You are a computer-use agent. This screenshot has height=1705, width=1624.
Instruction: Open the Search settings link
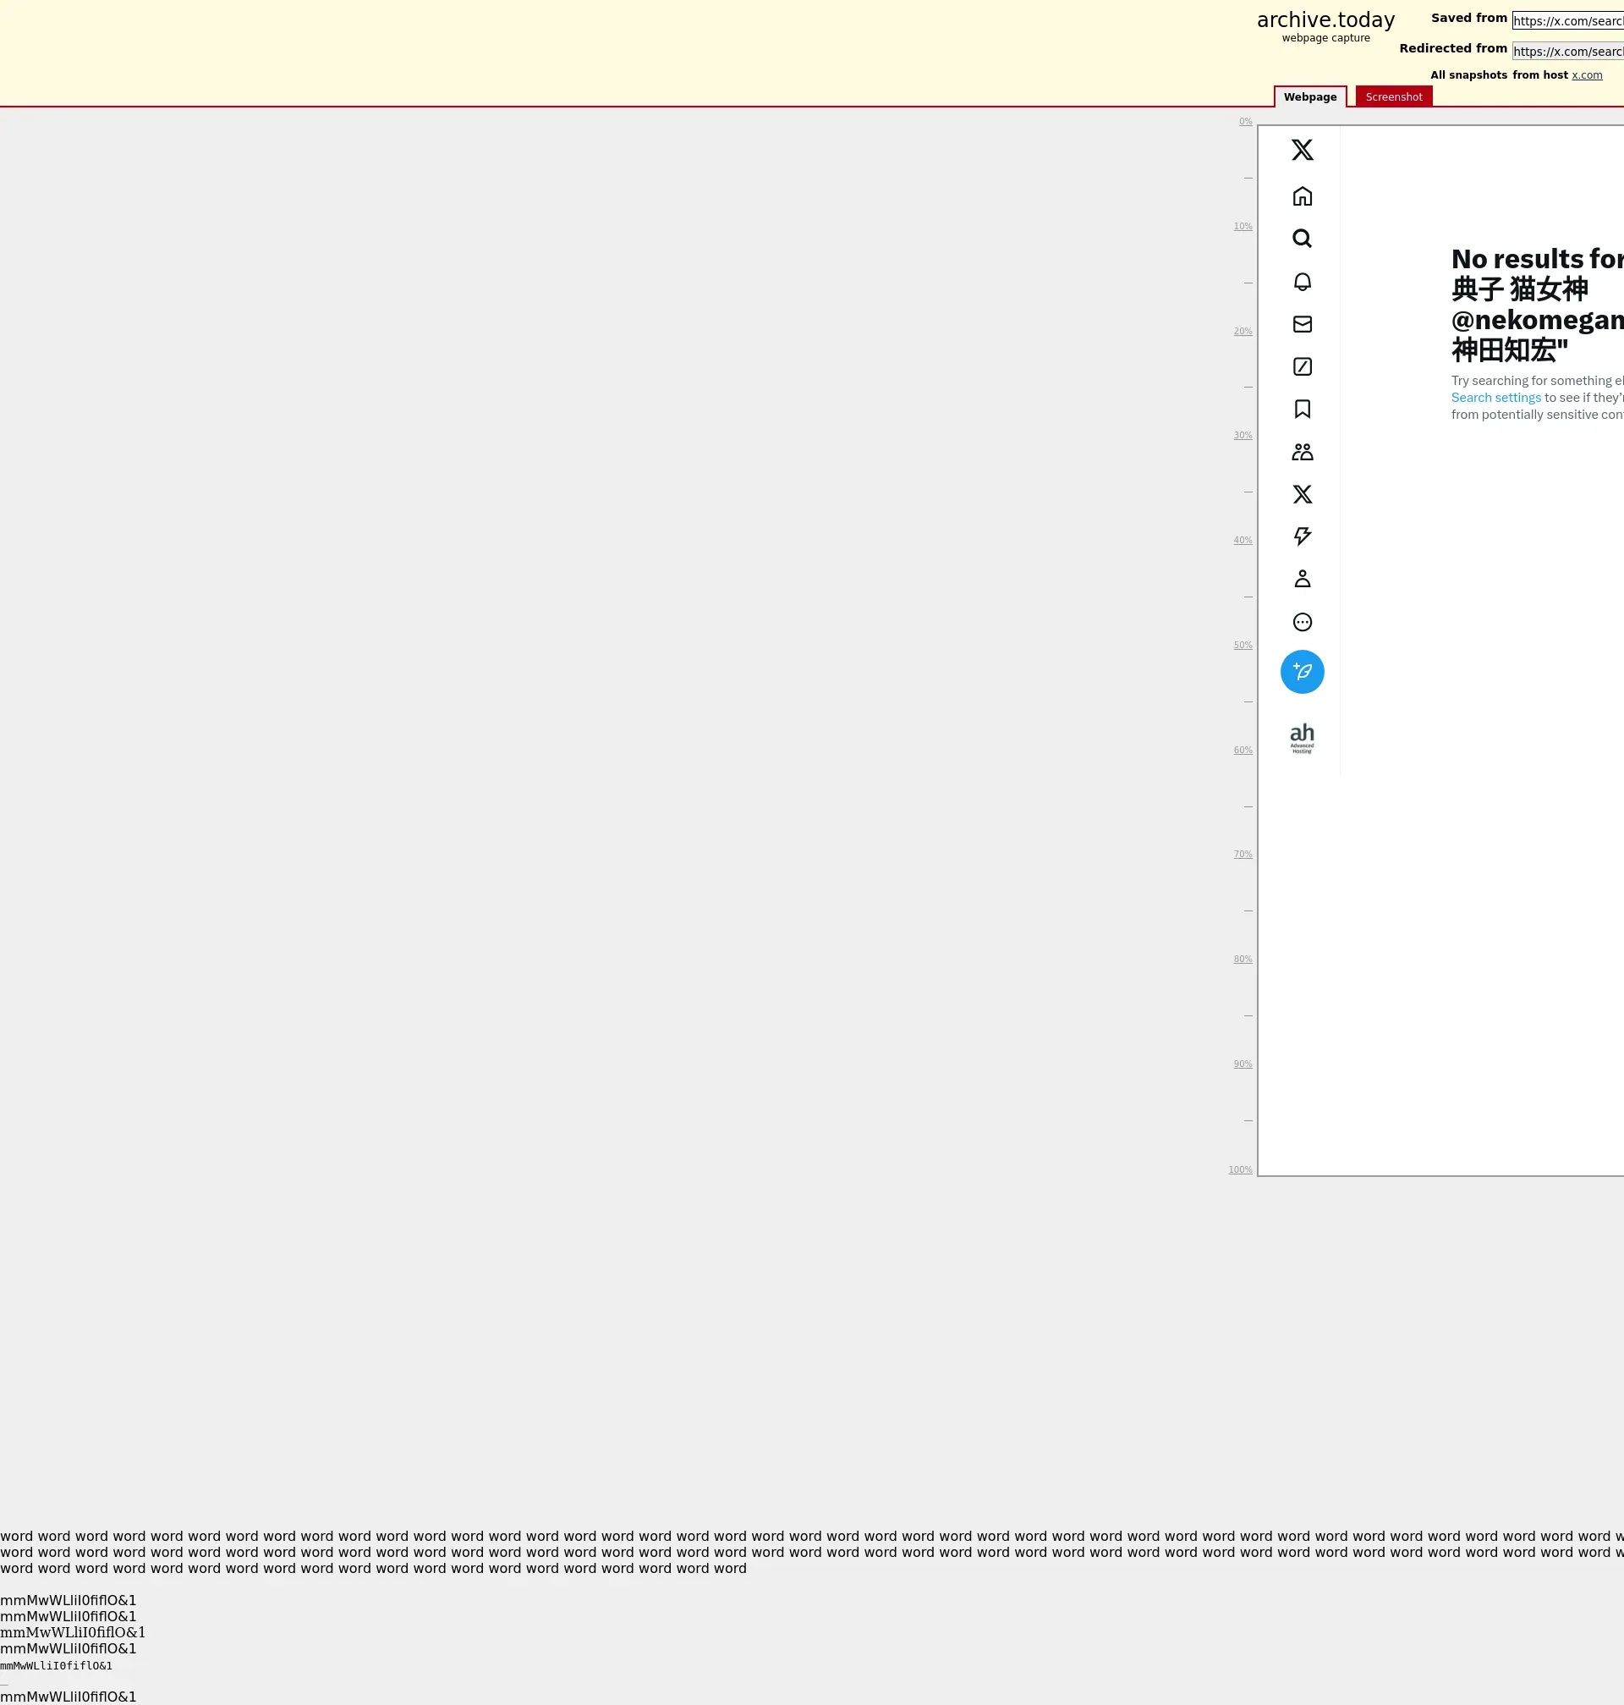coord(1496,398)
